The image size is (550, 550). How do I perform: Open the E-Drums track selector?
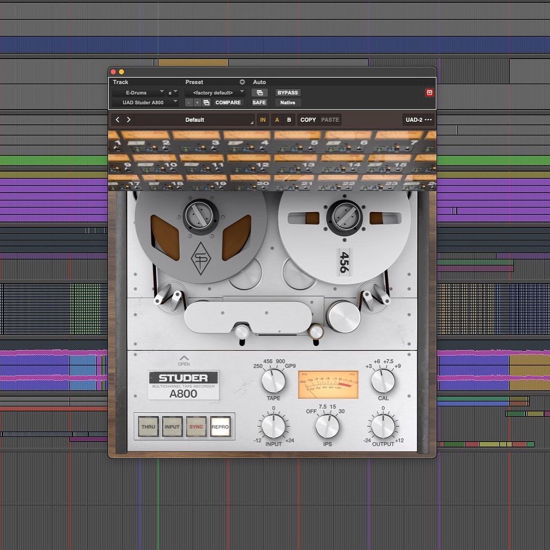(138, 93)
